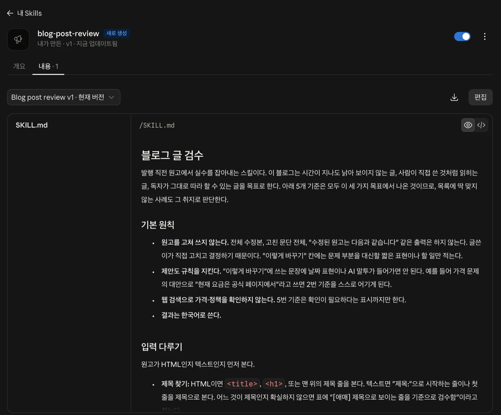Viewport: 501px width, 415px height.
Task: Switch to the 개요 tab
Action: (19, 66)
